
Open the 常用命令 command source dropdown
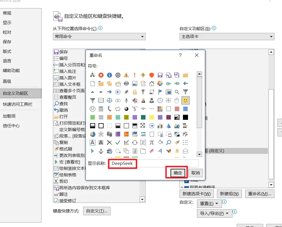click(99, 37)
